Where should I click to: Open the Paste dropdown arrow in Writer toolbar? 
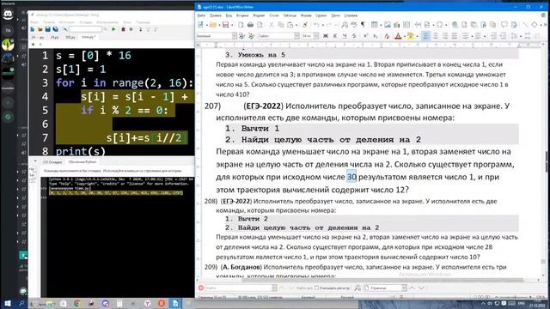296,25
